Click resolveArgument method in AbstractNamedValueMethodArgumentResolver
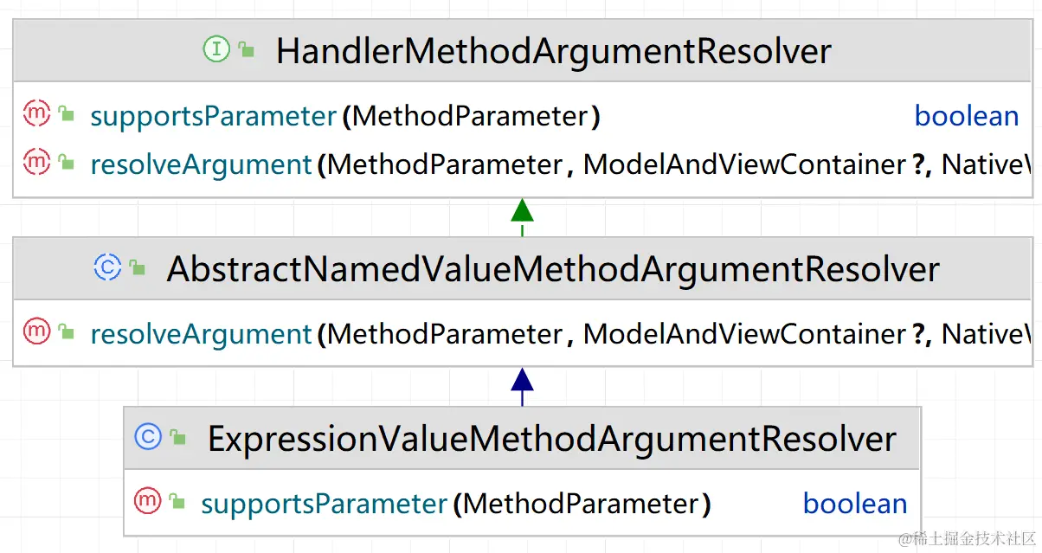This screenshot has width=1042, height=553. (201, 333)
